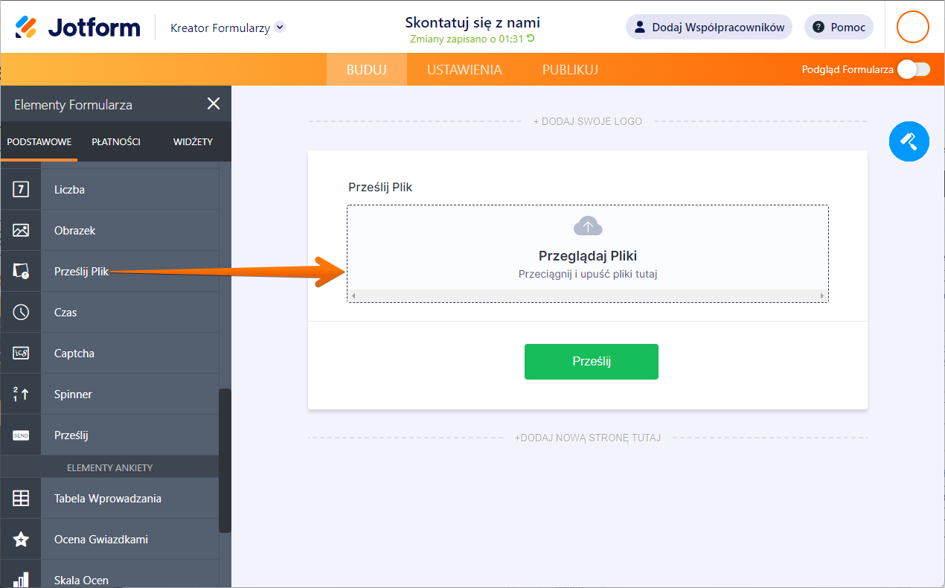
Task: Click the Liczba number element icon
Action: (21, 190)
